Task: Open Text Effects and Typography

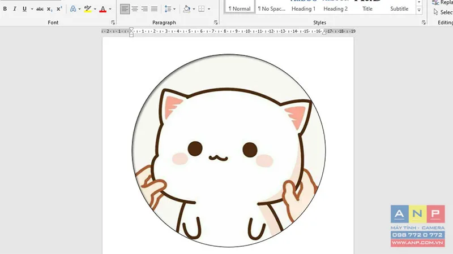Action: 73,9
